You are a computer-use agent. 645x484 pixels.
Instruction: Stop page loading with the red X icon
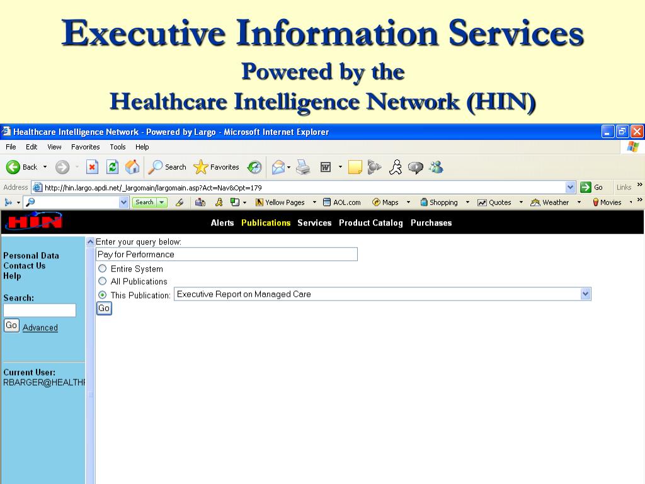click(92, 167)
